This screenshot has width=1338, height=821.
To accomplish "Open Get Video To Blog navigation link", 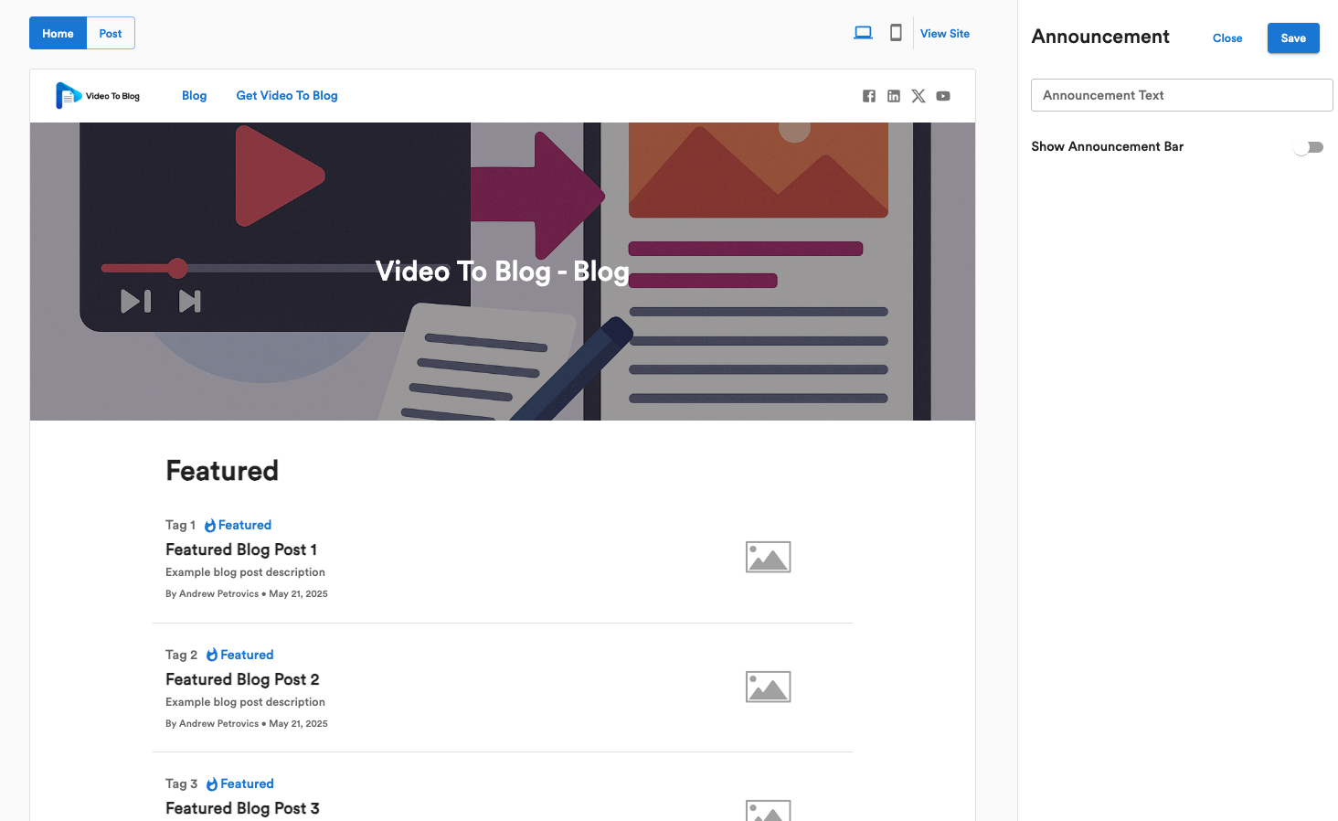I will (x=287, y=96).
